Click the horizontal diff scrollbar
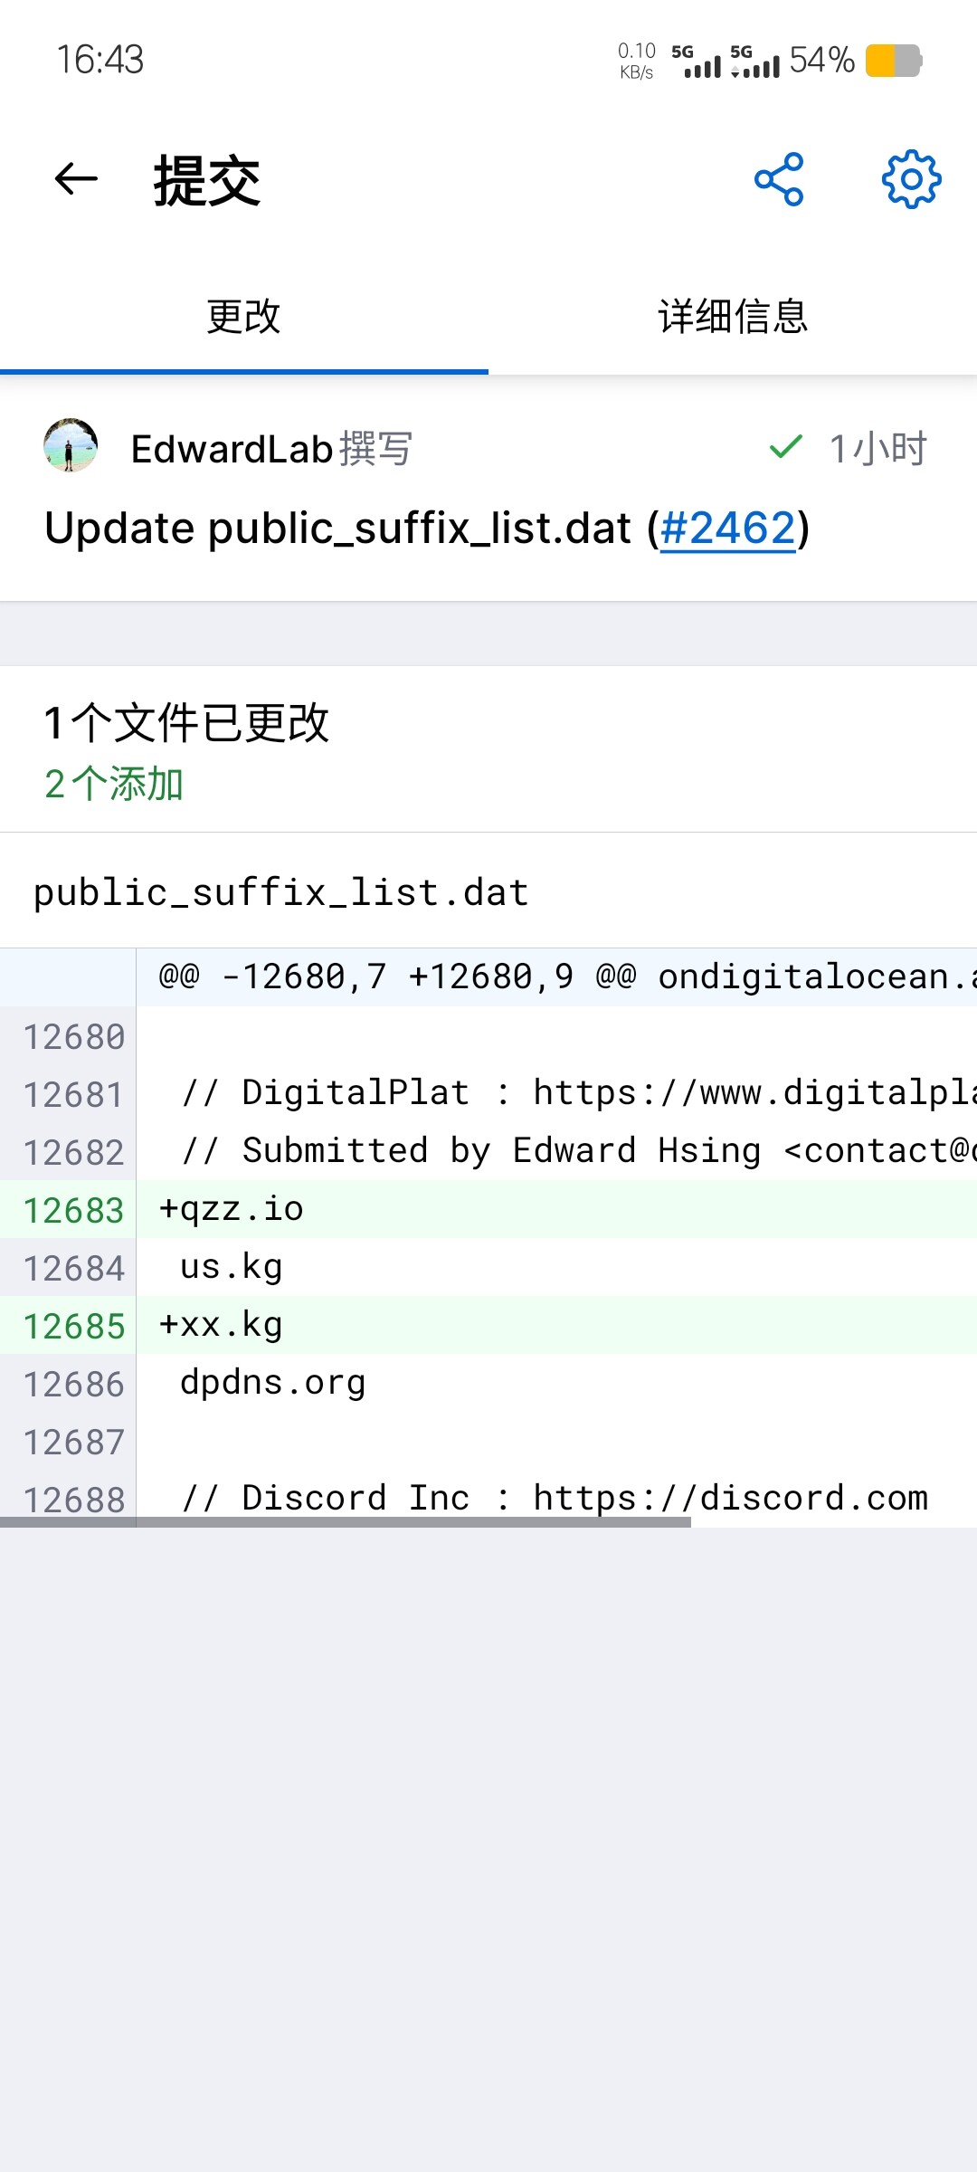 346,1522
